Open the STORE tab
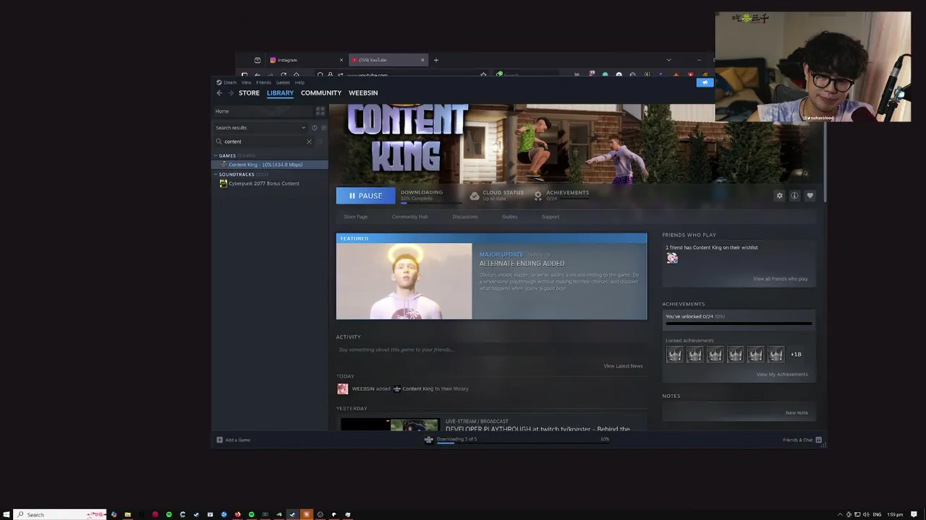Screen dimensions: 926x520 click(249, 93)
